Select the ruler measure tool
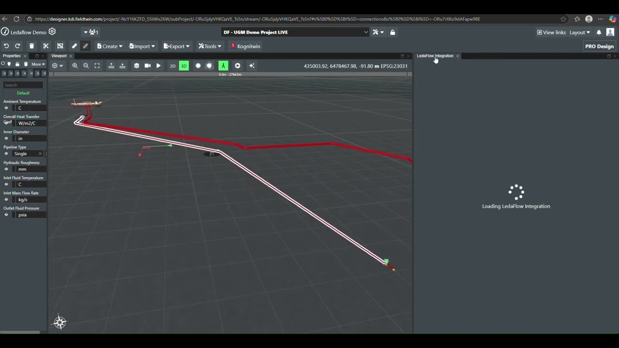The height and width of the screenshot is (348, 619). 74,46
